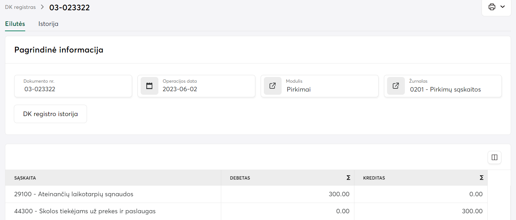The height and width of the screenshot is (220, 516).
Task: Open the Modulis external link icon
Action: tap(273, 86)
